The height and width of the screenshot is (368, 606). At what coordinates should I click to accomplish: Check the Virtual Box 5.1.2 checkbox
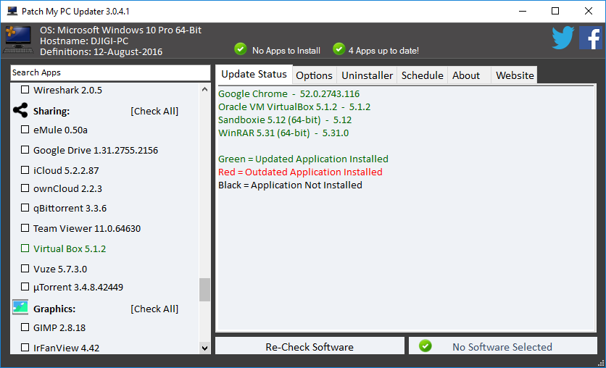25,248
